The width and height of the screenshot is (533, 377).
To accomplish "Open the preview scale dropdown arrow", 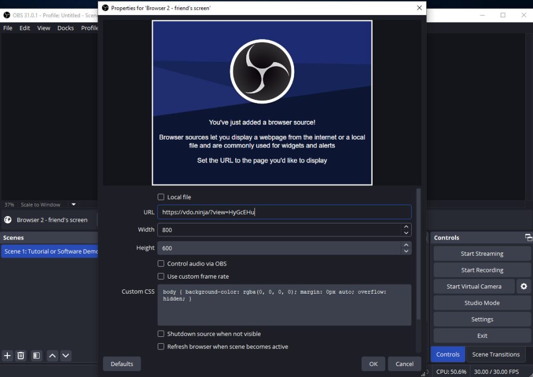I will [x=73, y=204].
